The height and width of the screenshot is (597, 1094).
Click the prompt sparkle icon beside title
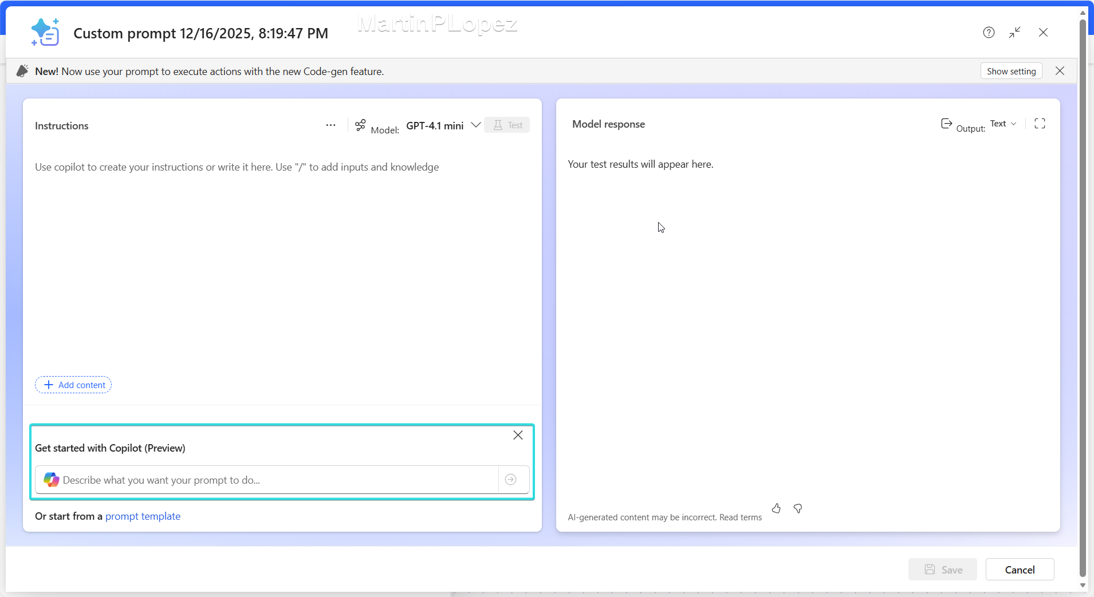click(45, 33)
